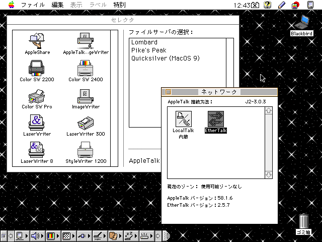322x242 pixels.
Task: Expand the checkerboard resolution module arrow
Action: [x=73, y=236]
